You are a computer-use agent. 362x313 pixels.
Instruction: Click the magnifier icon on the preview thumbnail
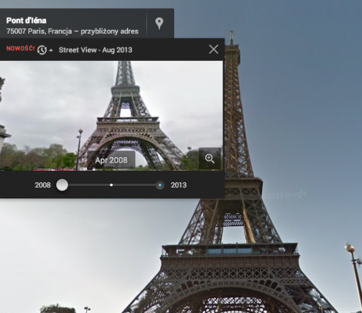[209, 159]
